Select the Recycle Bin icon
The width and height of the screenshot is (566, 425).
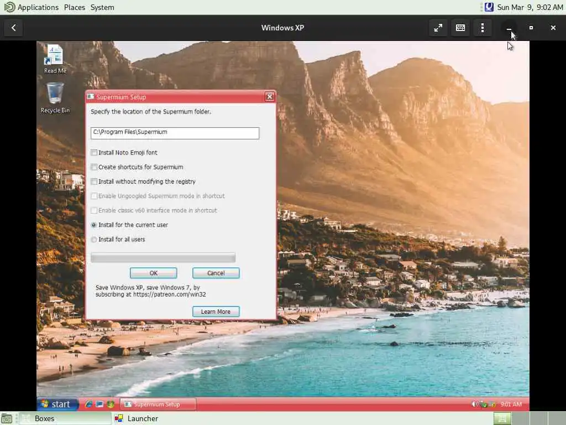55,98
